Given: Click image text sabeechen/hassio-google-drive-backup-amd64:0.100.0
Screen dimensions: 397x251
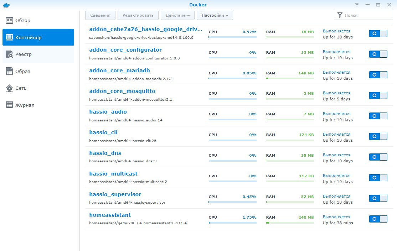Looking at the screenshot, I should click(141, 37).
